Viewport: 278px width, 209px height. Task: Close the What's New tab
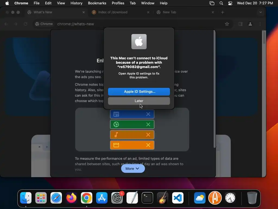coord(84,12)
